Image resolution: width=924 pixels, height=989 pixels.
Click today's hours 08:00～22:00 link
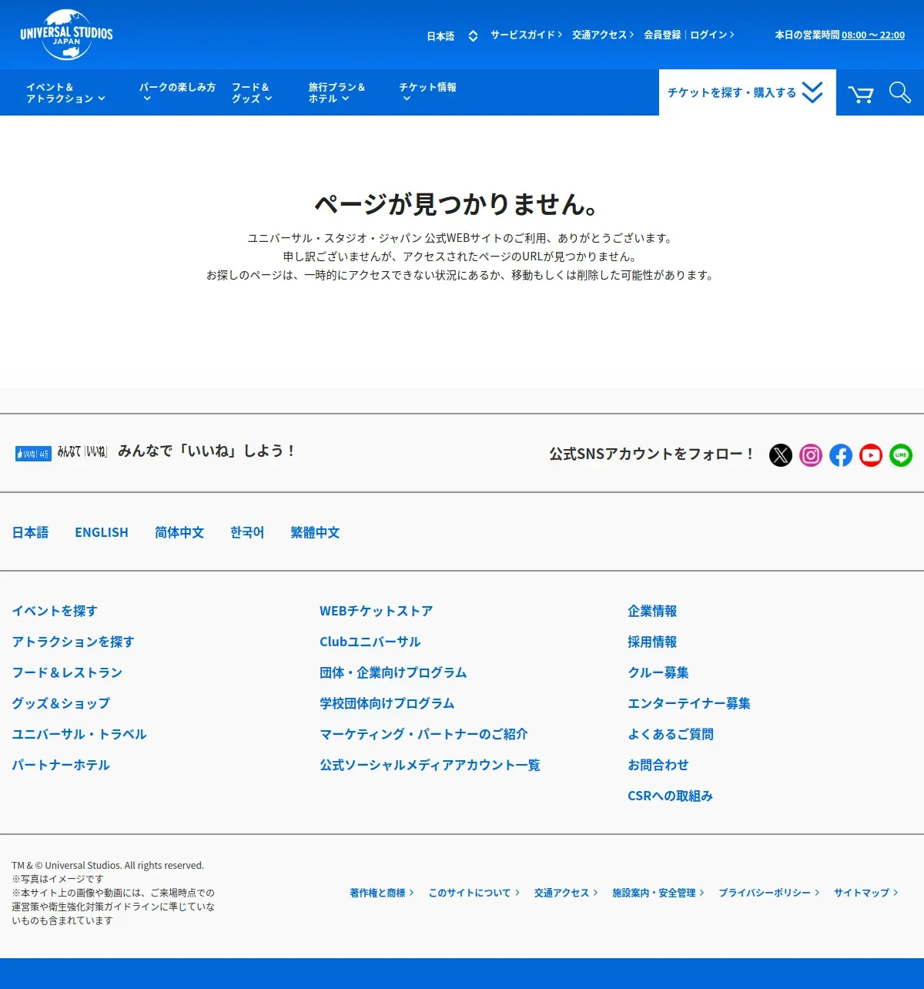pos(873,35)
